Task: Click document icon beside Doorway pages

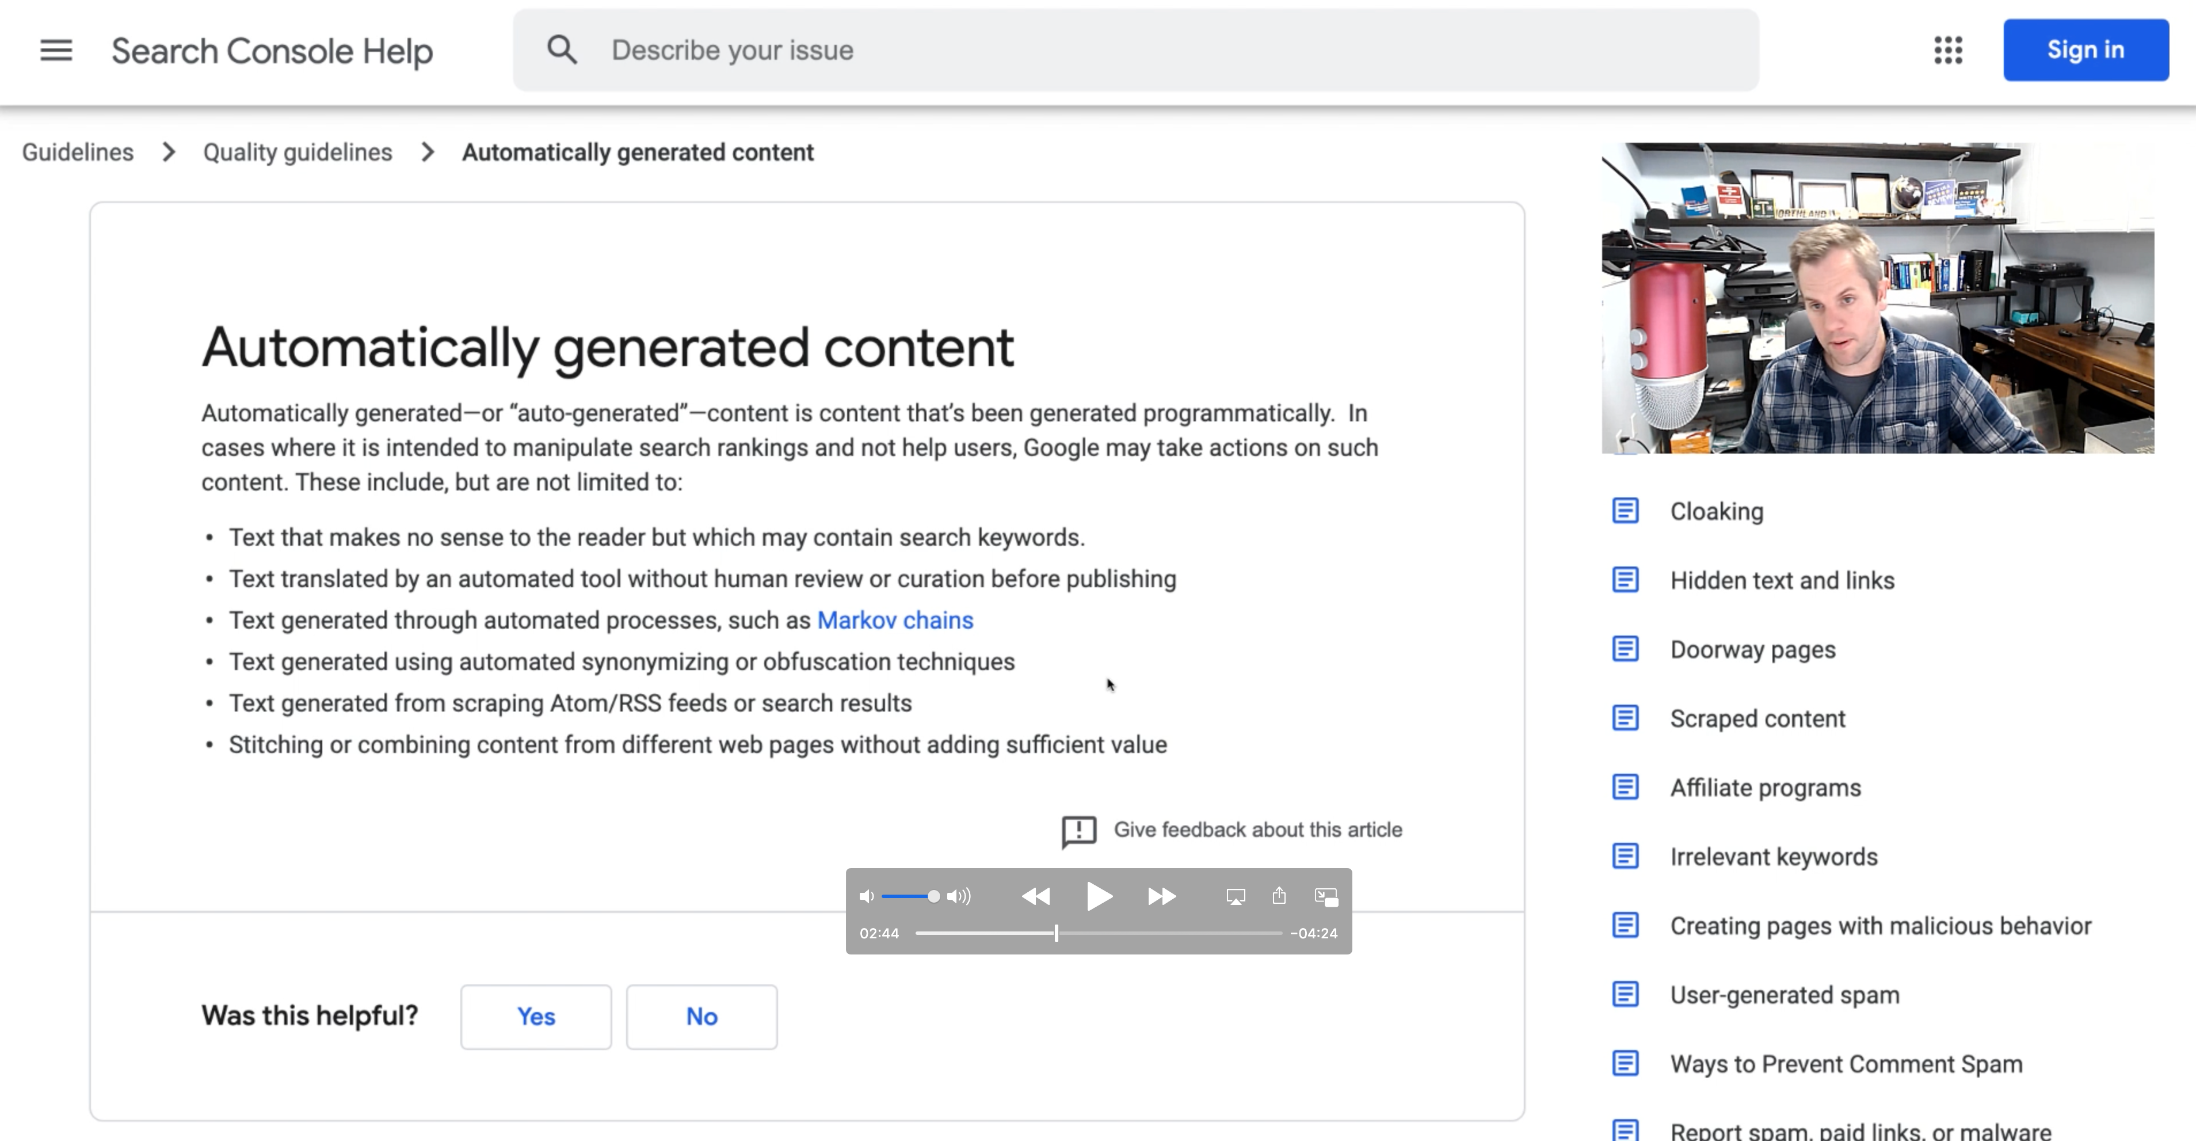Action: pyautogui.click(x=1625, y=649)
